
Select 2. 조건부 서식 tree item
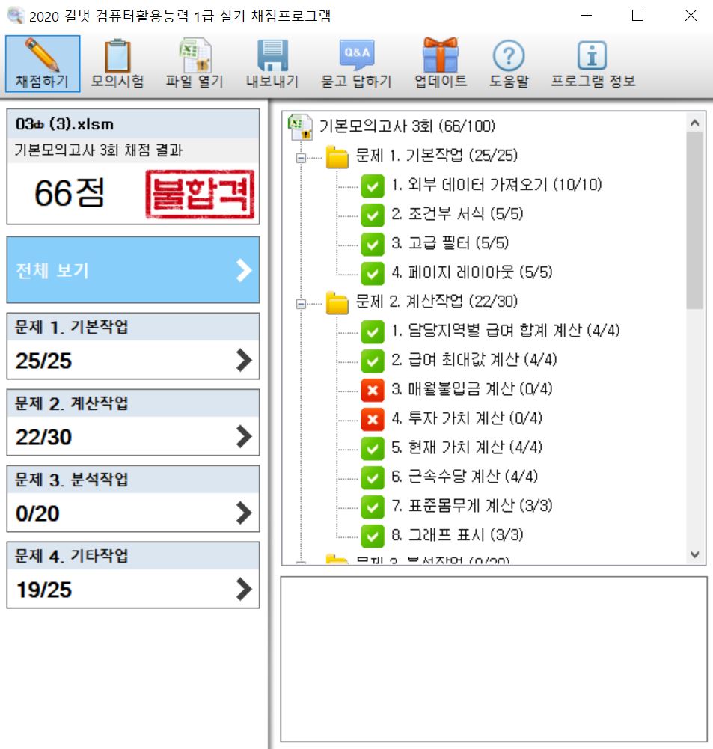[x=456, y=215]
